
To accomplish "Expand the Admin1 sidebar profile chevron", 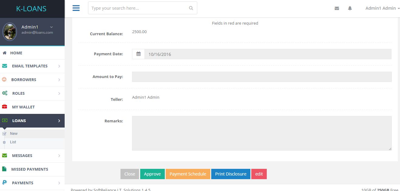I will (x=51, y=27).
